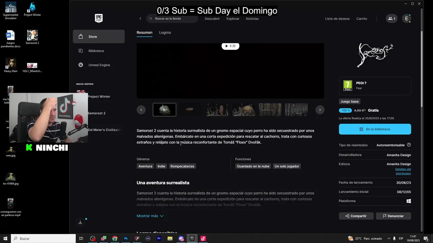Open the Windows Start menu
This screenshot has height=243, width=433.
click(5, 239)
